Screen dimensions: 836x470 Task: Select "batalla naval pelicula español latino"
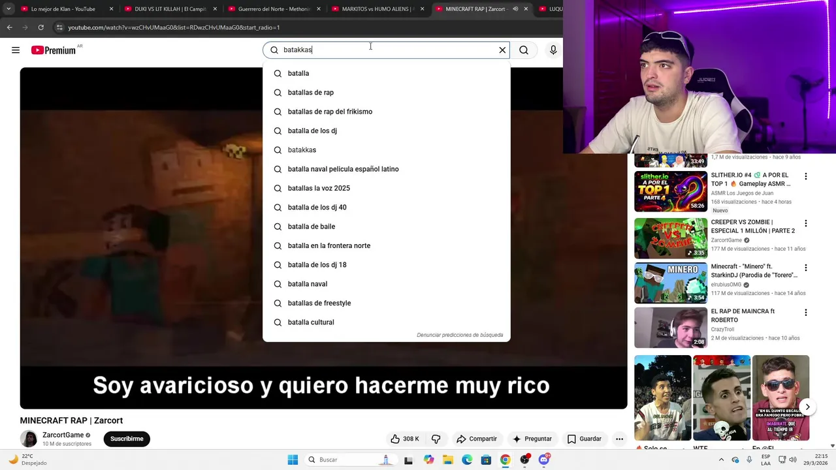click(x=386, y=169)
